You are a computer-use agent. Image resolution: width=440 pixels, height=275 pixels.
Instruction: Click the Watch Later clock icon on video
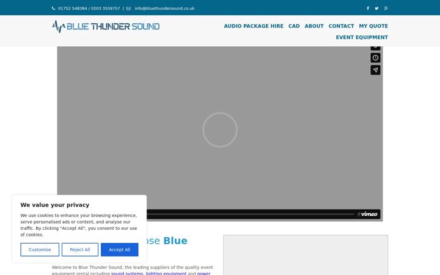pyautogui.click(x=375, y=58)
